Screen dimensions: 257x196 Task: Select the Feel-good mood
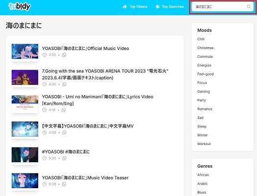point(206,74)
